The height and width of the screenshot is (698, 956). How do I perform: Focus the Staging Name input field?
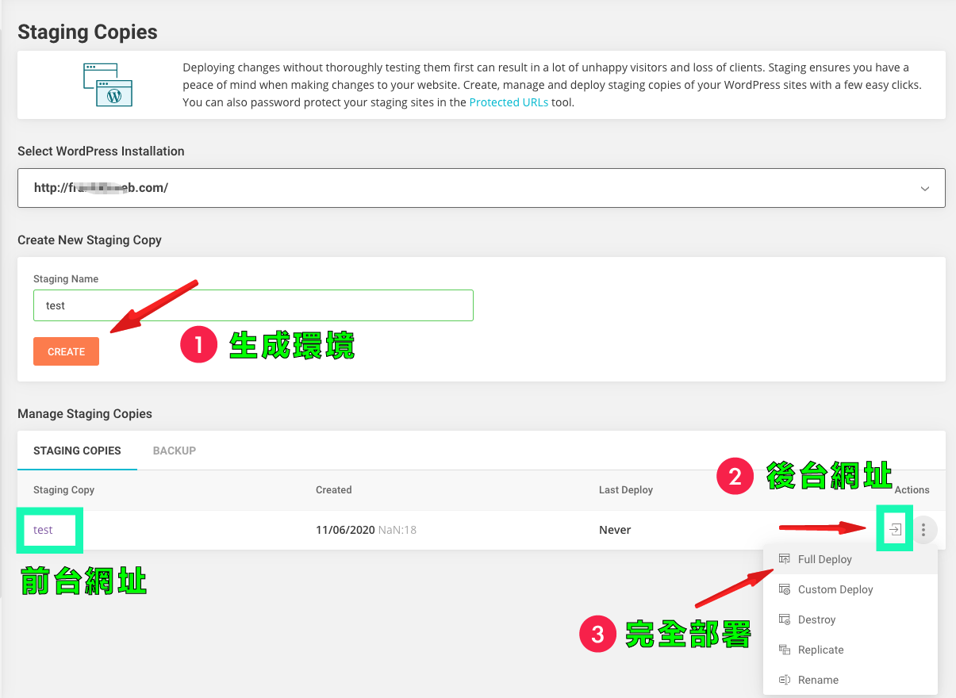tap(253, 305)
